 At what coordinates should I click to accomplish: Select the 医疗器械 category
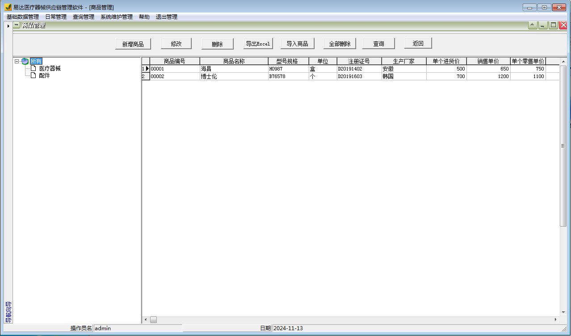pos(50,69)
